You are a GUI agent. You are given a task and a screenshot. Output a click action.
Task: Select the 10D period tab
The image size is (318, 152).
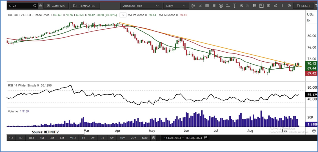point(31,138)
